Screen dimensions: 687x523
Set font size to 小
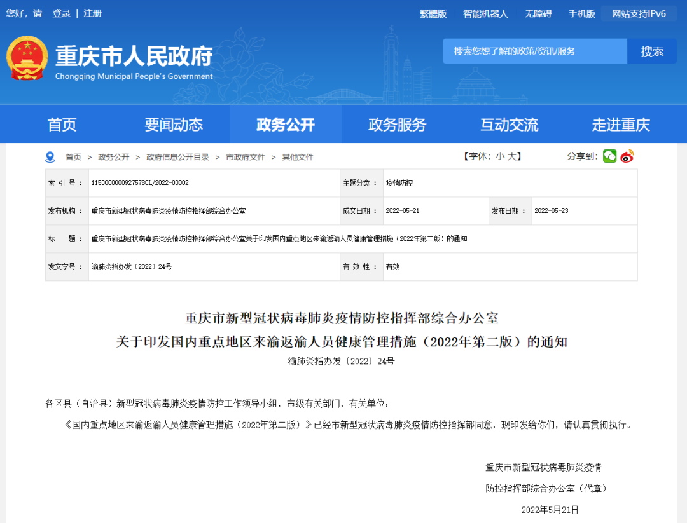click(500, 157)
